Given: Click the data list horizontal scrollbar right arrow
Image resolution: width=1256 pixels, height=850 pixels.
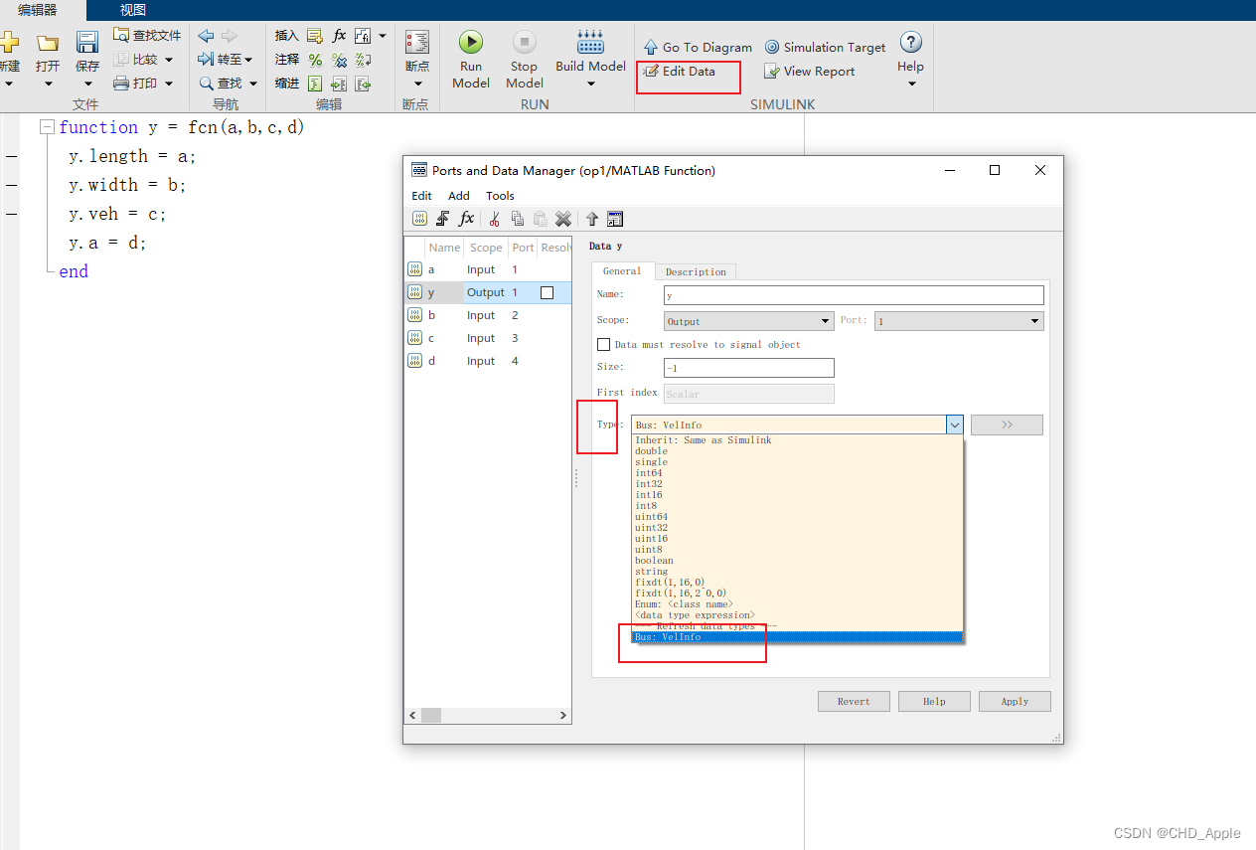Looking at the screenshot, I should (x=563, y=715).
